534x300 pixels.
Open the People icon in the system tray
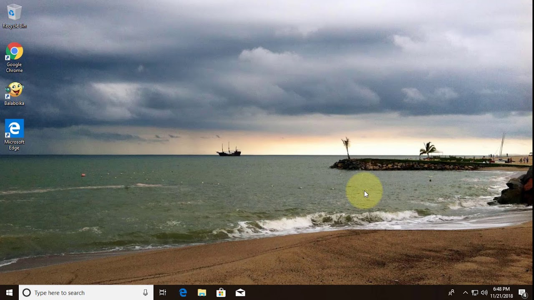(451, 292)
